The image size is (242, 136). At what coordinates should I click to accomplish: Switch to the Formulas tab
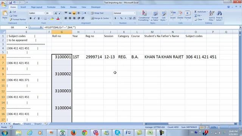(x=51, y=7)
